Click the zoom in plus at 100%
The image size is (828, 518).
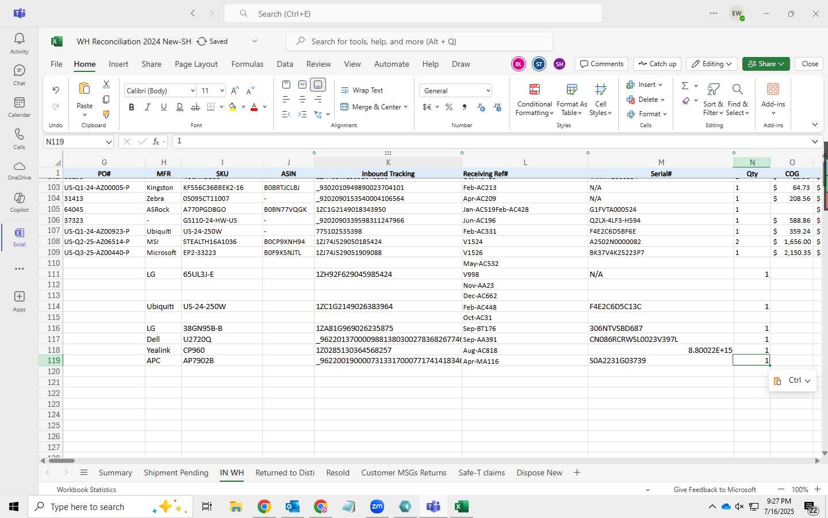pos(817,489)
